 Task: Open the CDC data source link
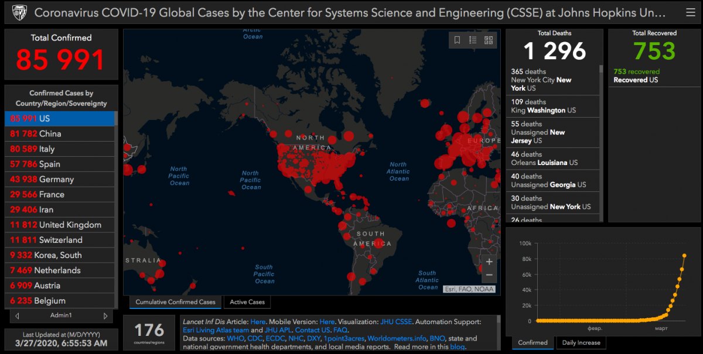254,338
